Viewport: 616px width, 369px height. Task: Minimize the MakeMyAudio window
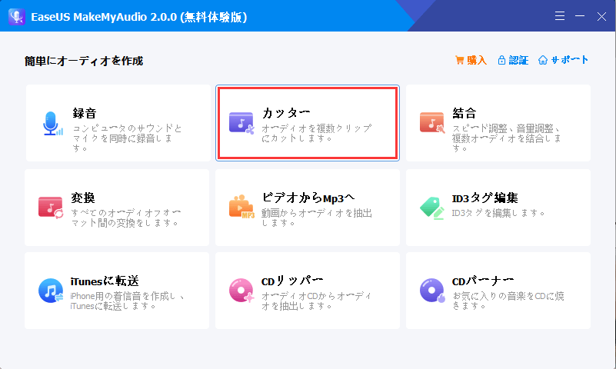(580, 16)
